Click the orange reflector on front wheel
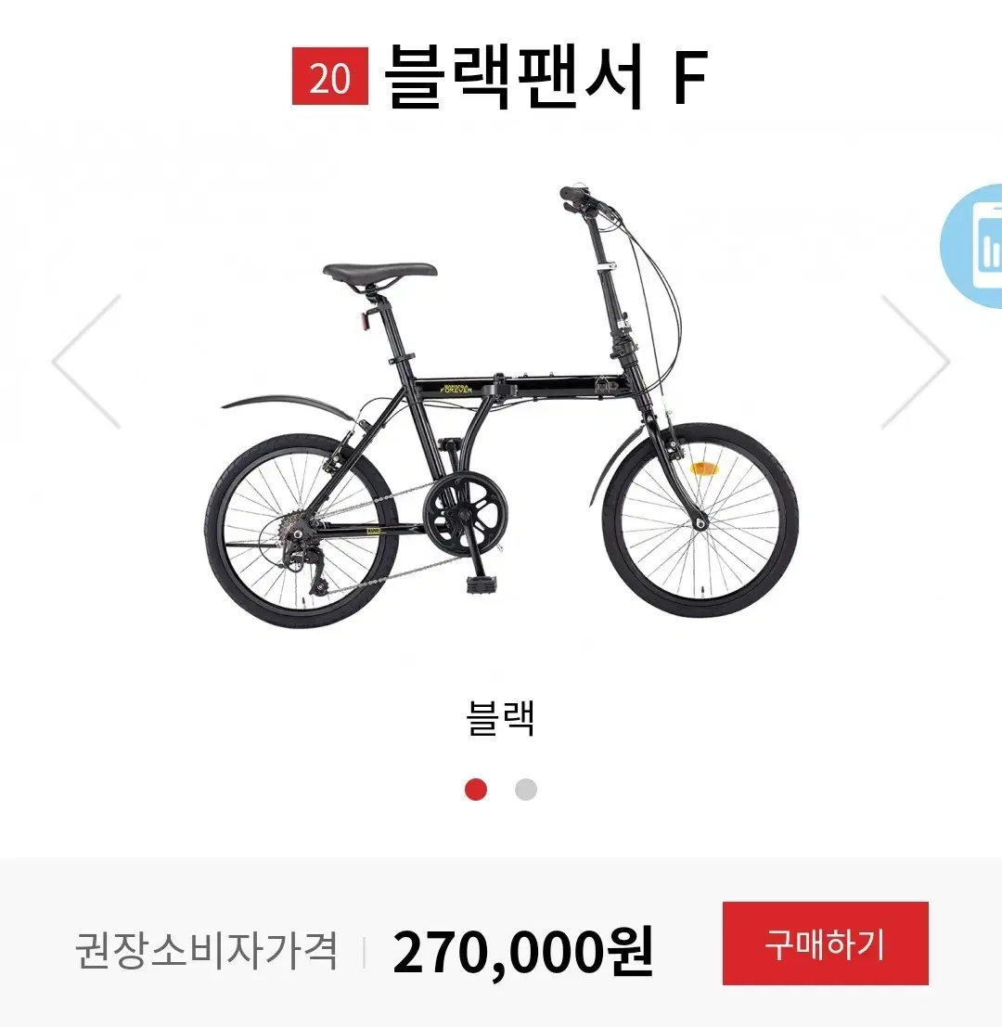Viewport: 1002px width, 1027px height. [704, 469]
